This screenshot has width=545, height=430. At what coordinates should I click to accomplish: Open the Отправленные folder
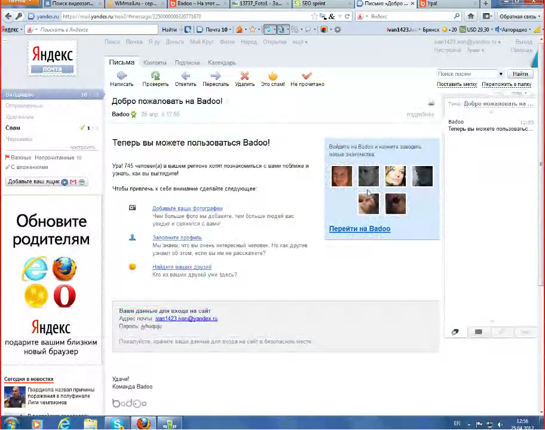tap(24, 106)
